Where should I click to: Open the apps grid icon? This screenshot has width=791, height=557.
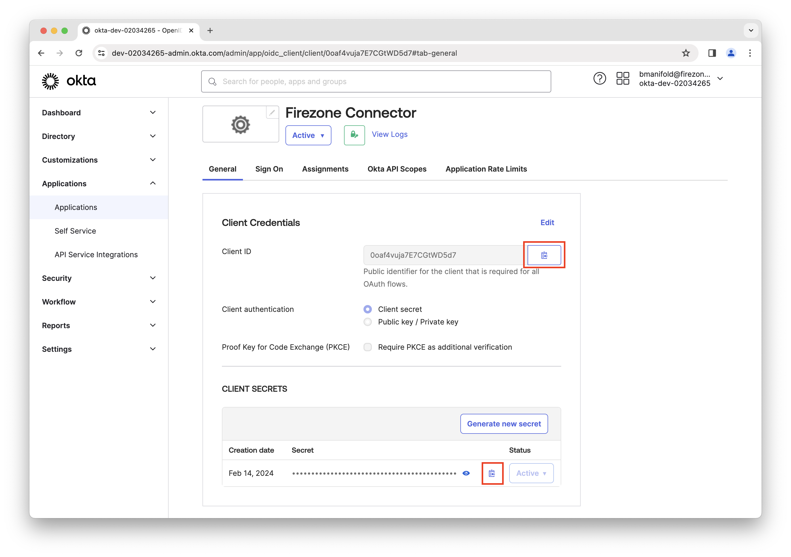(x=623, y=79)
